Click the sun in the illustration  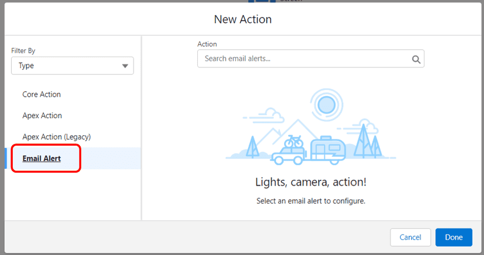326,105
